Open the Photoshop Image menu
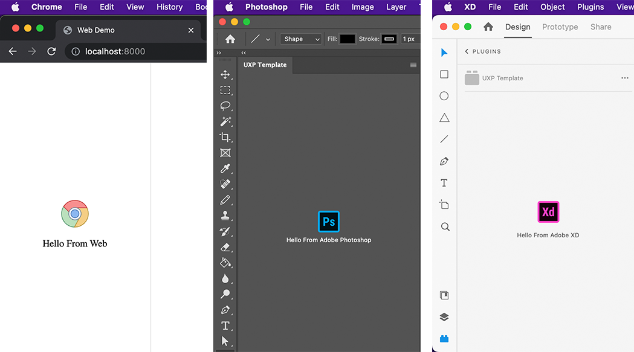Image resolution: width=634 pixels, height=352 pixels. click(363, 7)
